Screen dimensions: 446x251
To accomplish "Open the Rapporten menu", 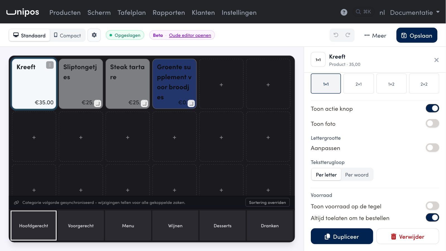I will (x=169, y=13).
